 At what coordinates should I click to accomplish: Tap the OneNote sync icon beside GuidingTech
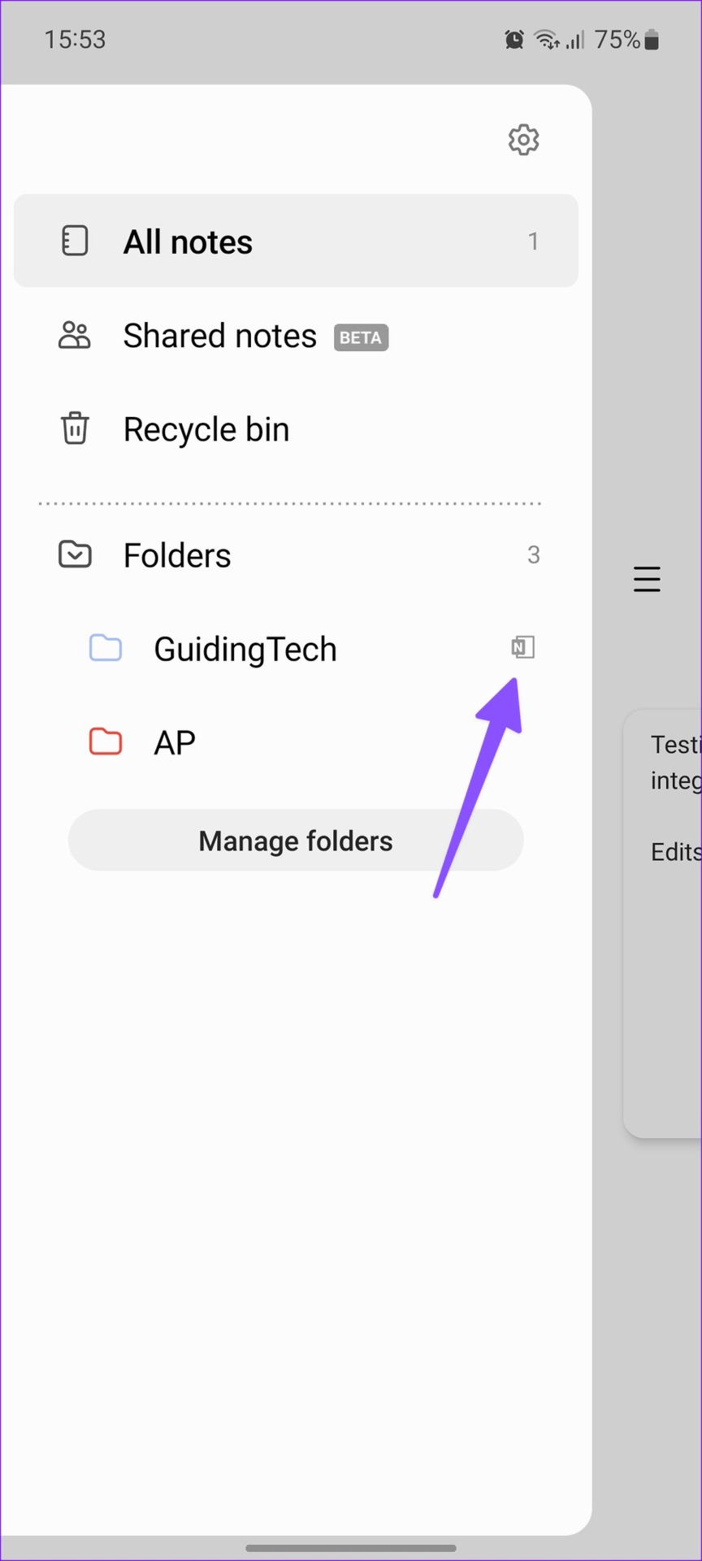[522, 647]
